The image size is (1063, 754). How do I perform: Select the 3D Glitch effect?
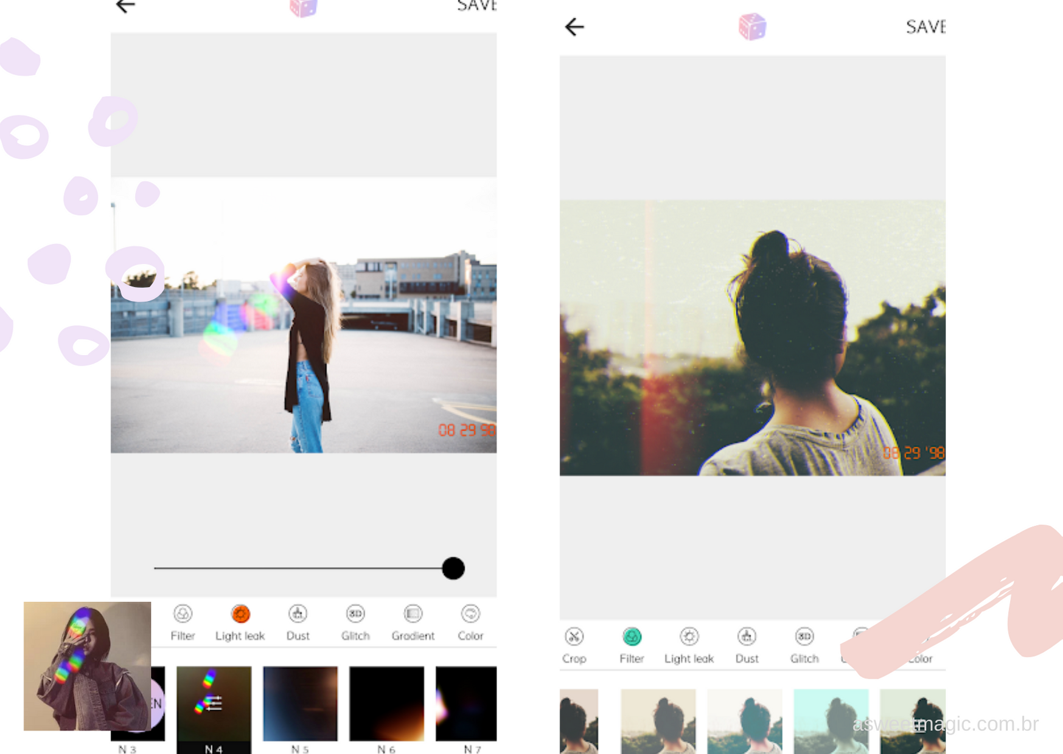(x=355, y=621)
